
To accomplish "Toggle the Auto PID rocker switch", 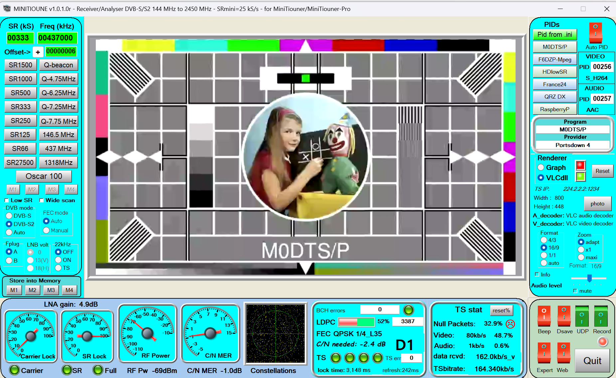I will (595, 32).
